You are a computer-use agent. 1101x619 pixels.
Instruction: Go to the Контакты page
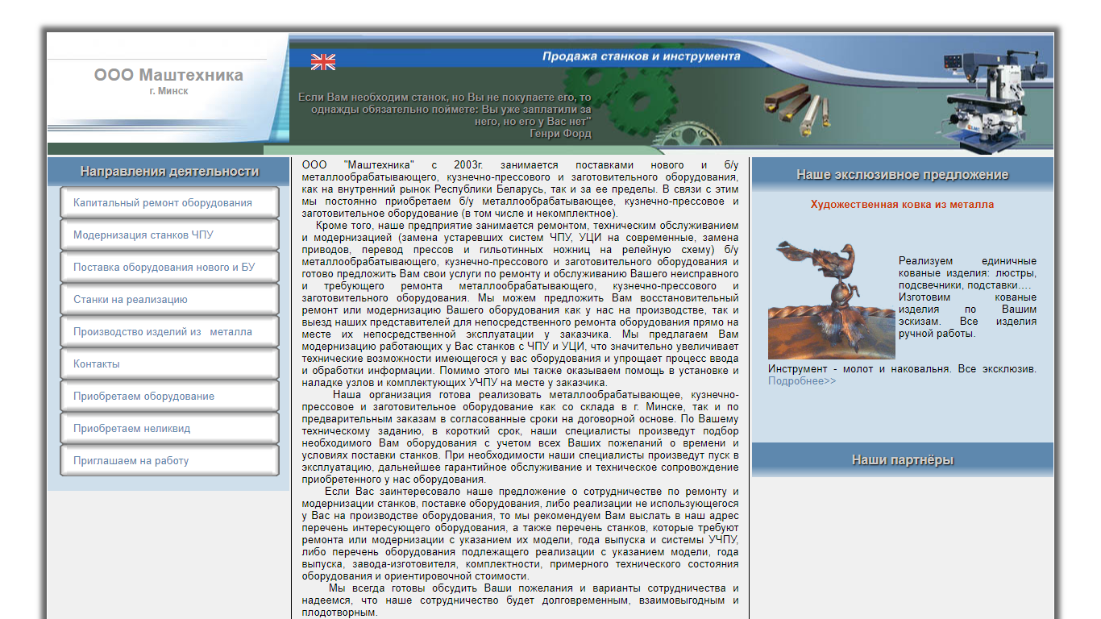click(169, 364)
